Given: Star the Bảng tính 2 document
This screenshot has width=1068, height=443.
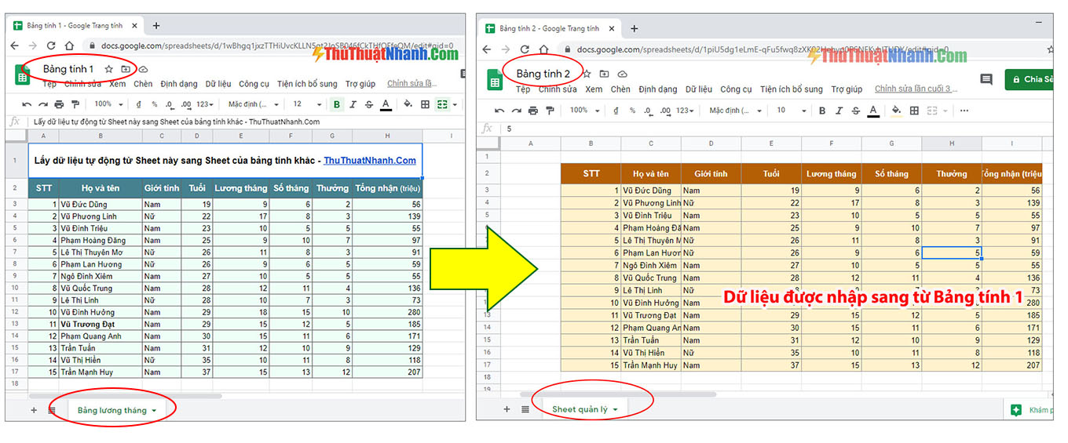Looking at the screenshot, I should (x=587, y=74).
